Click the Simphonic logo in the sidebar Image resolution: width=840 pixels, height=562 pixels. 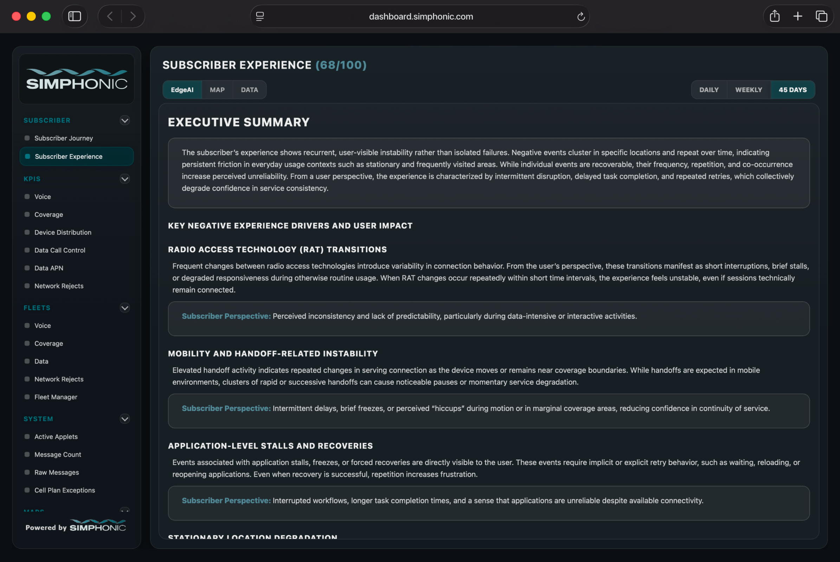tap(77, 79)
